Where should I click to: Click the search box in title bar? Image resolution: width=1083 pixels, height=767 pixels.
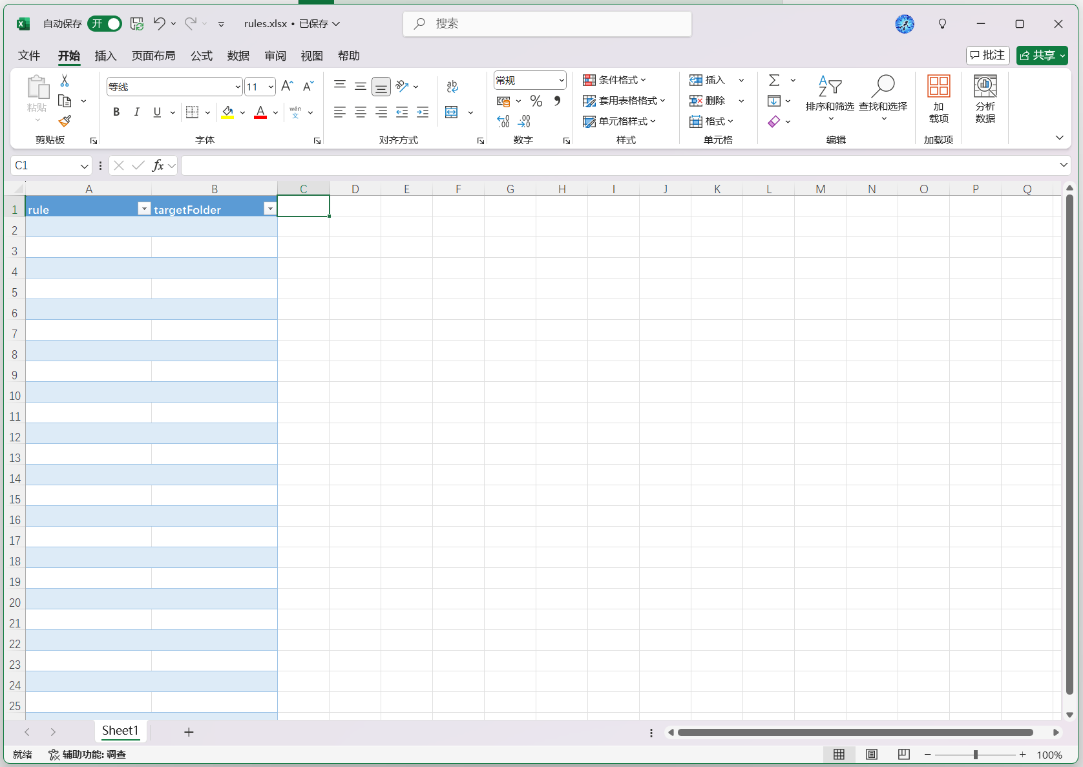[547, 24]
